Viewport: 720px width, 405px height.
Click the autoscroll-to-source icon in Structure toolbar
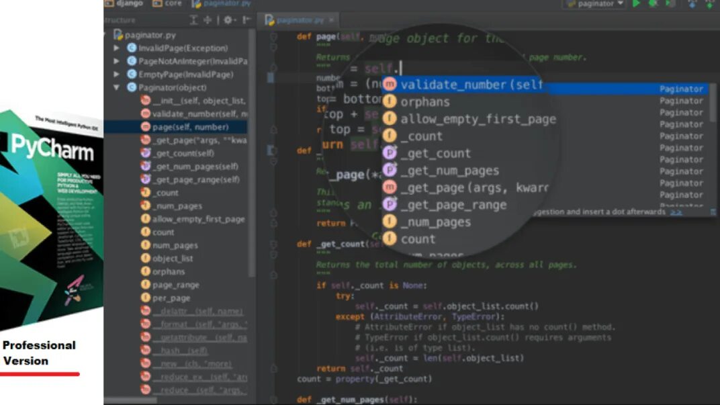point(208,19)
